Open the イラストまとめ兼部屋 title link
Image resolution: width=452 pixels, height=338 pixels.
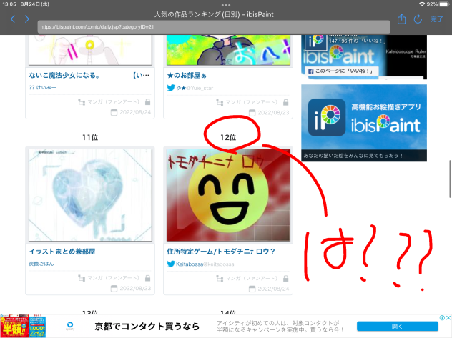pos(62,252)
